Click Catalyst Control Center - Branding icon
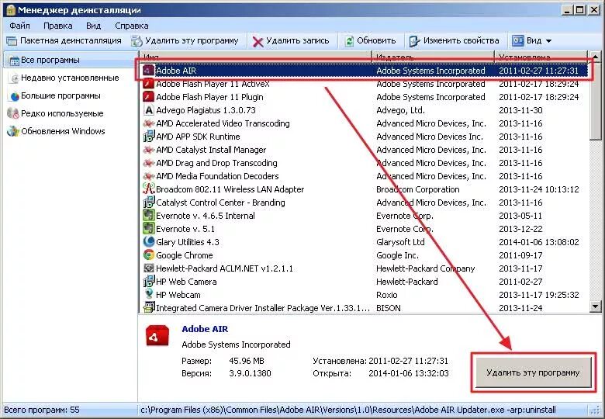Screen dimensions: 605x419 (x=149, y=203)
